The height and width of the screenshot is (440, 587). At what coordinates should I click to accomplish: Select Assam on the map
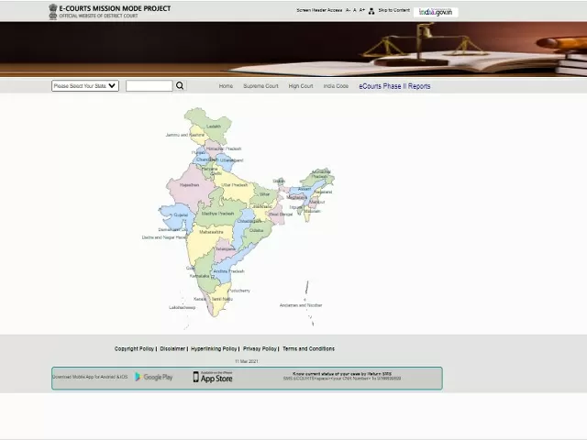[305, 189]
